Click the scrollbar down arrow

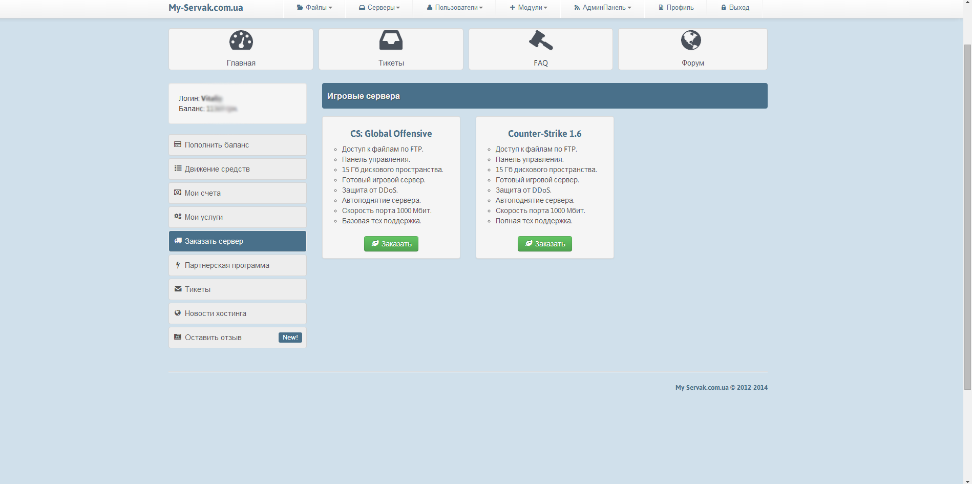pyautogui.click(x=967, y=480)
